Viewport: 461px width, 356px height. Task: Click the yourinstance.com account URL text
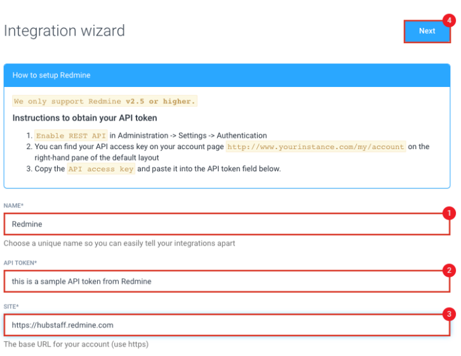(x=316, y=147)
